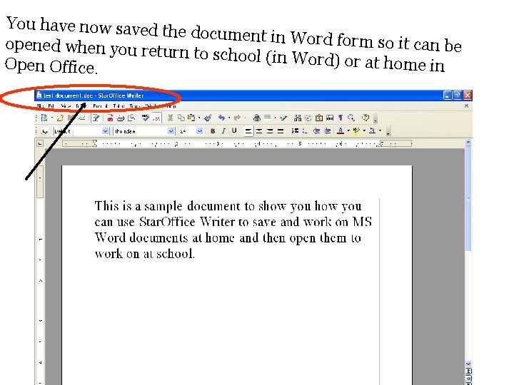Open the Paste options dropdown arrow
This screenshot has width=514, height=385.
click(199, 118)
